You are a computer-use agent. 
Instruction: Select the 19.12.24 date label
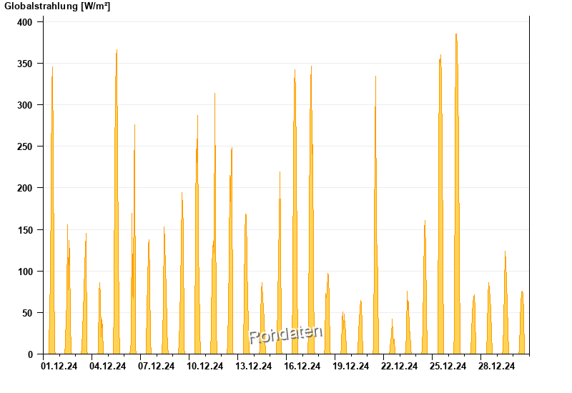pyautogui.click(x=351, y=367)
